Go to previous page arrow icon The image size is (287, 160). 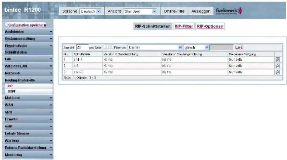point(106,47)
